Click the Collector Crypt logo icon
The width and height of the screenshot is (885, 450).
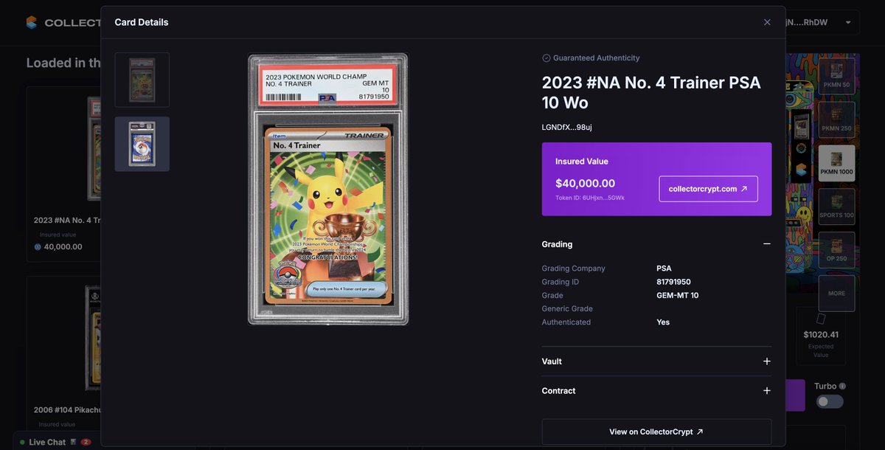(x=31, y=23)
